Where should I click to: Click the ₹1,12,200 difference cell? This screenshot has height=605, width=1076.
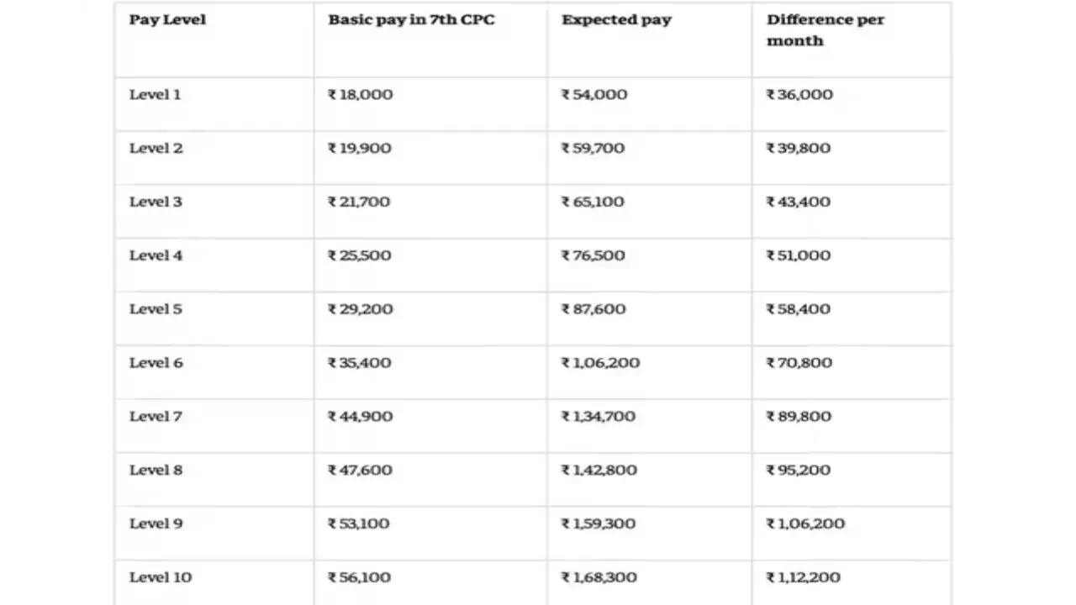tap(803, 577)
